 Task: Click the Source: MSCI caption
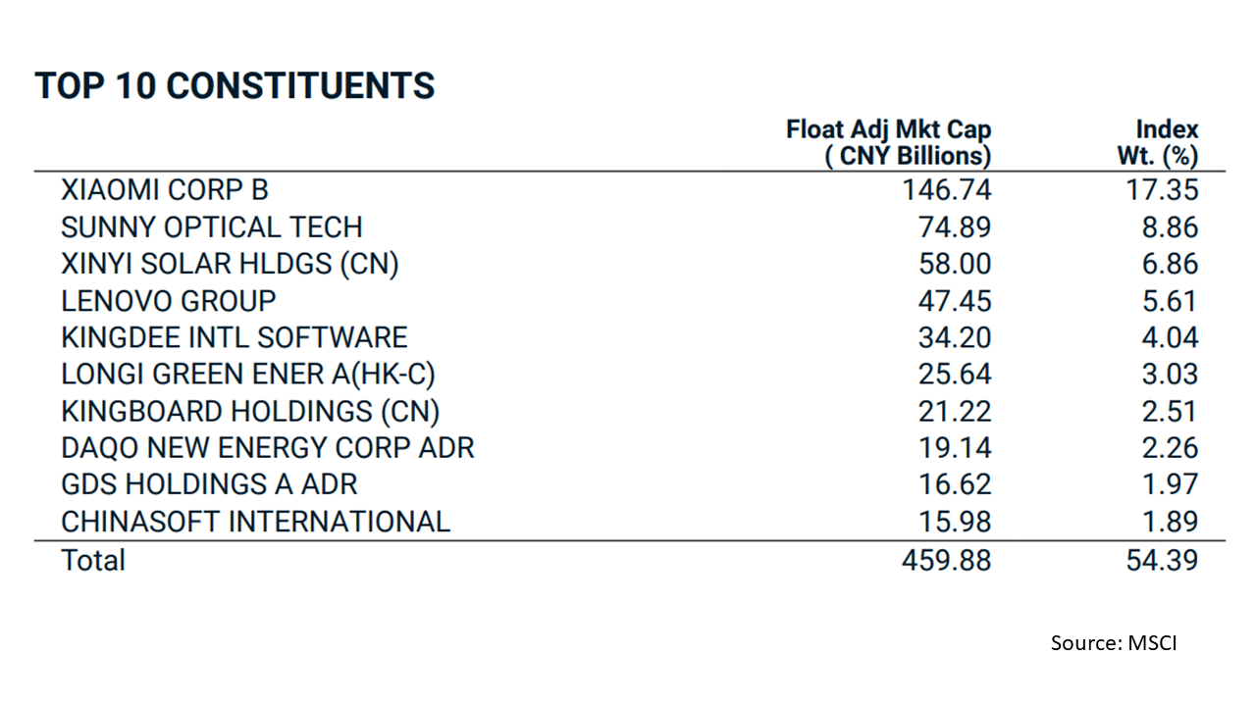coord(1113,643)
